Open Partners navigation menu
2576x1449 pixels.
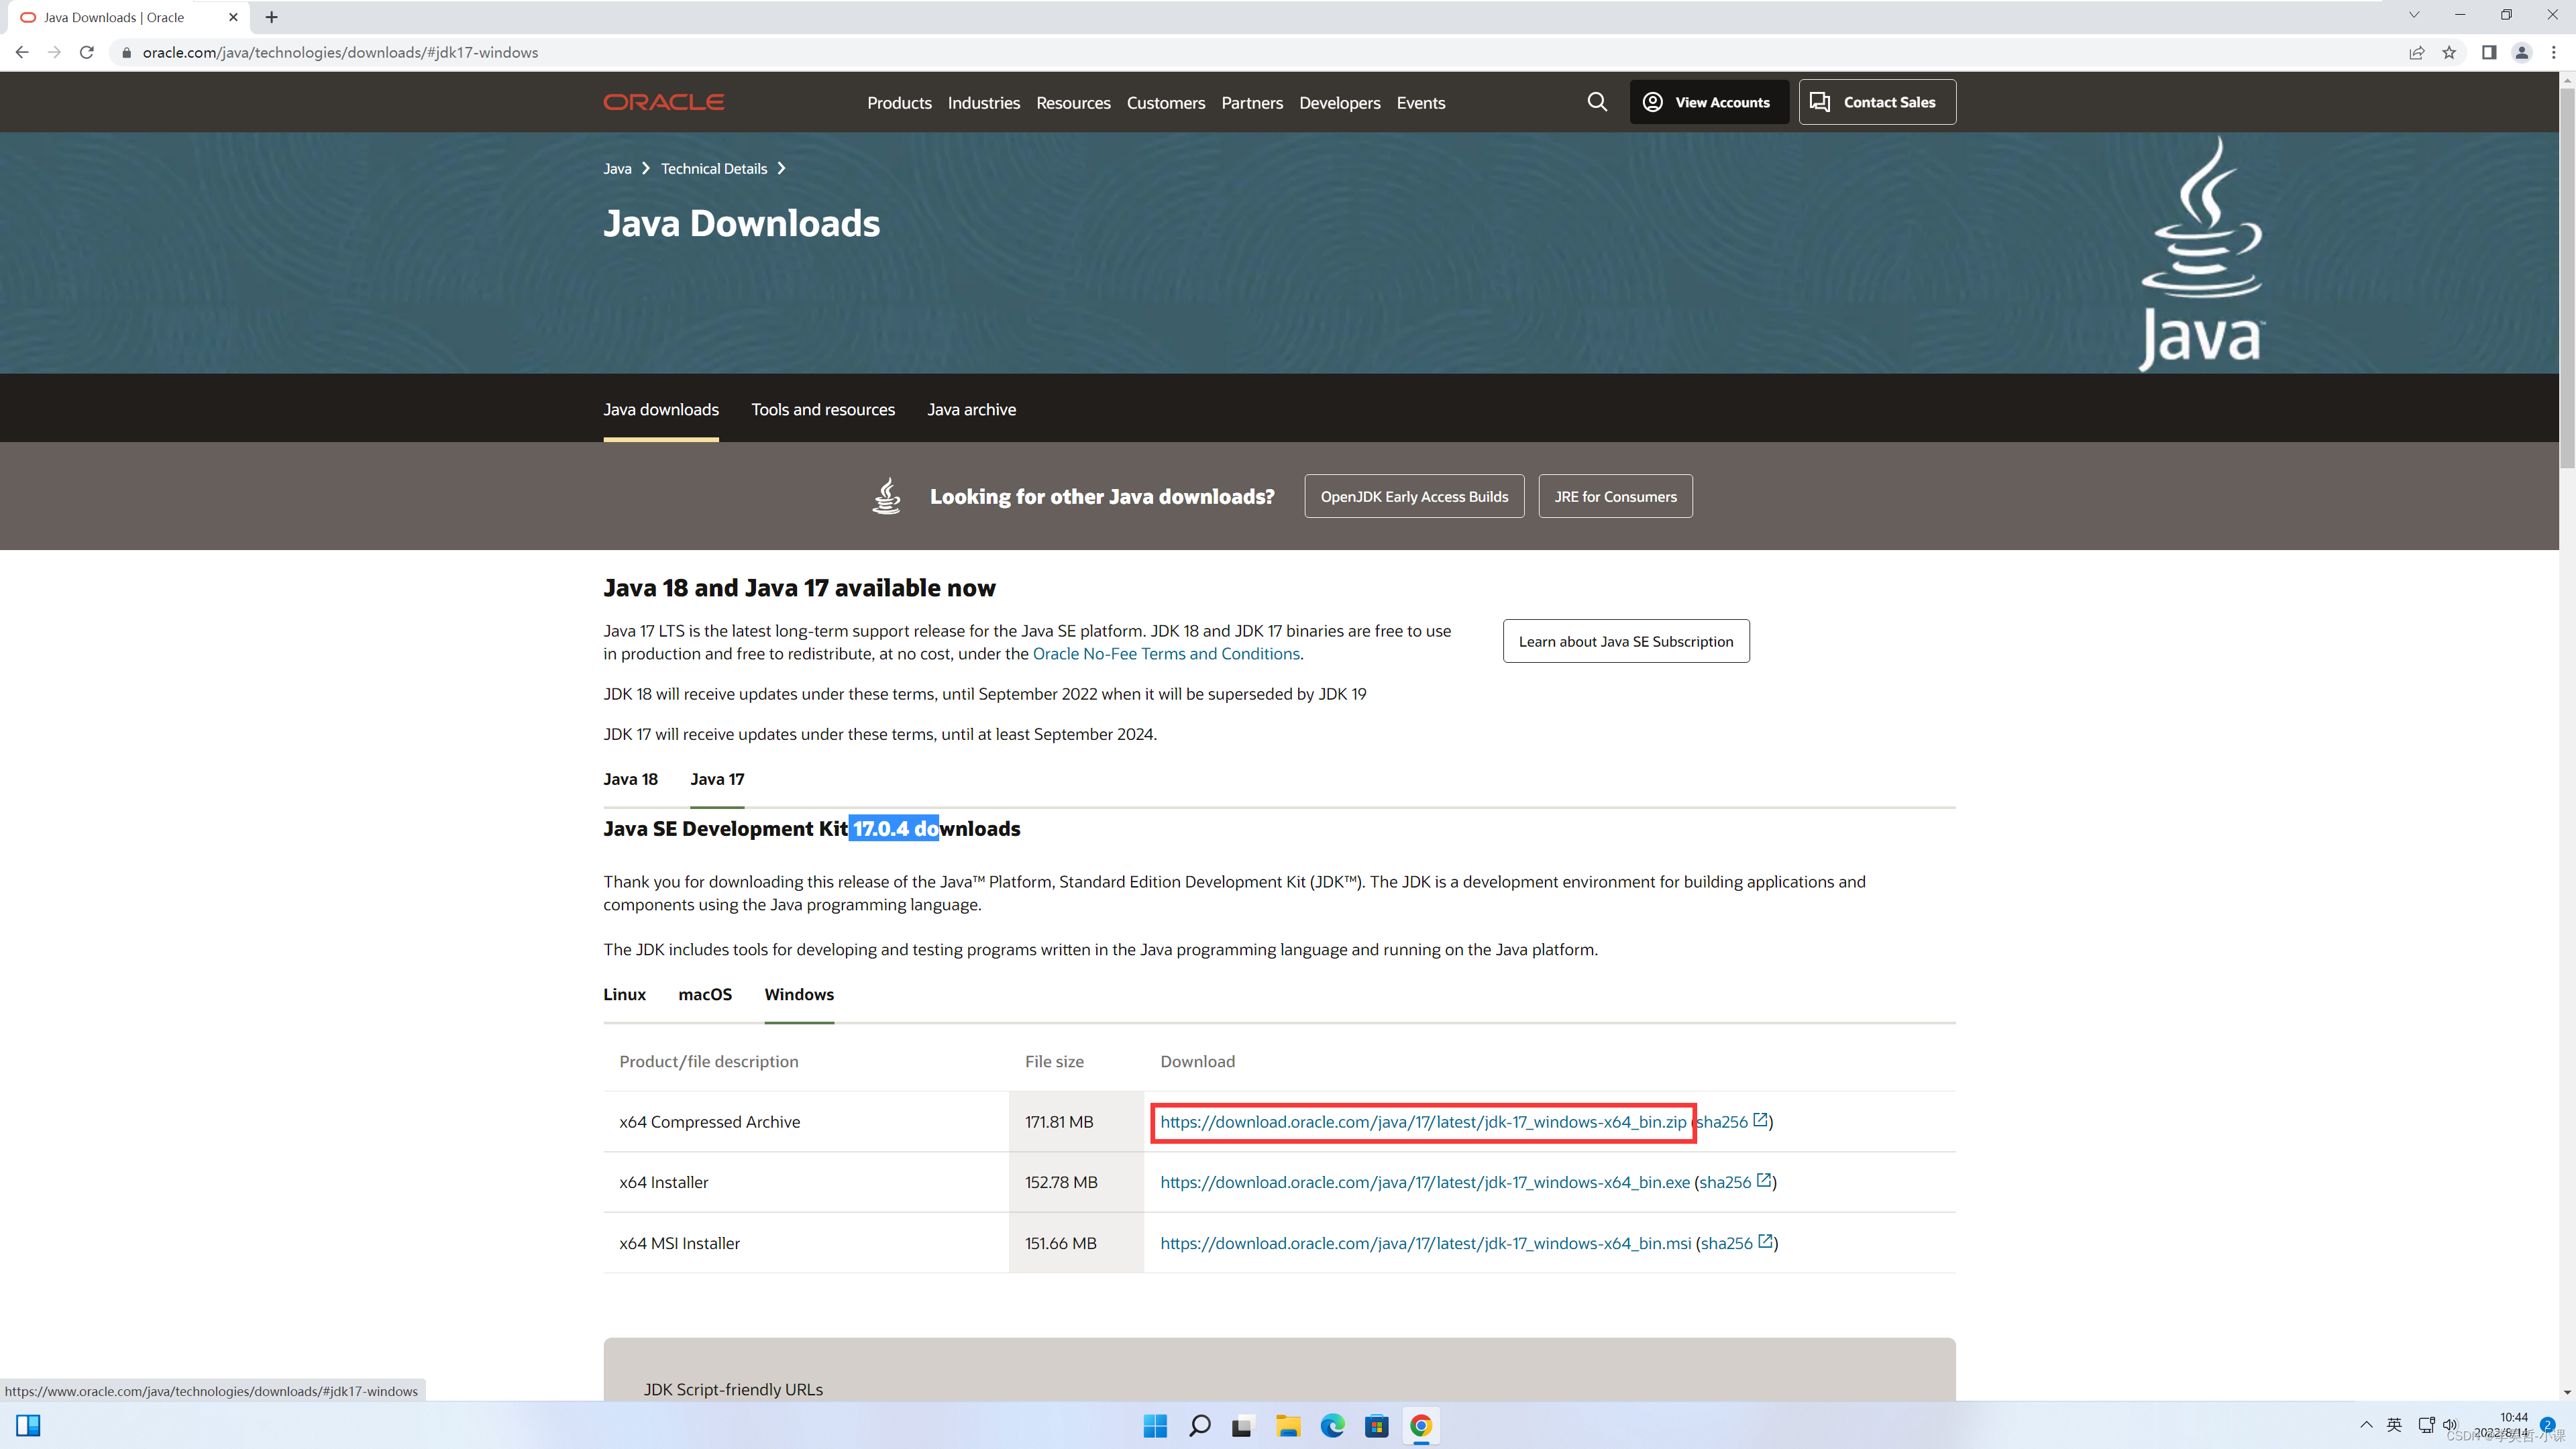1252,103
